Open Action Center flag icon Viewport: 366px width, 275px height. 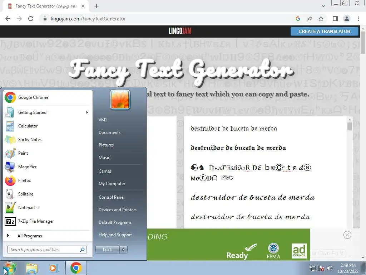(x=321, y=268)
